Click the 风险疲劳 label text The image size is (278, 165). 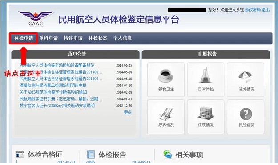[x=246, y=125]
